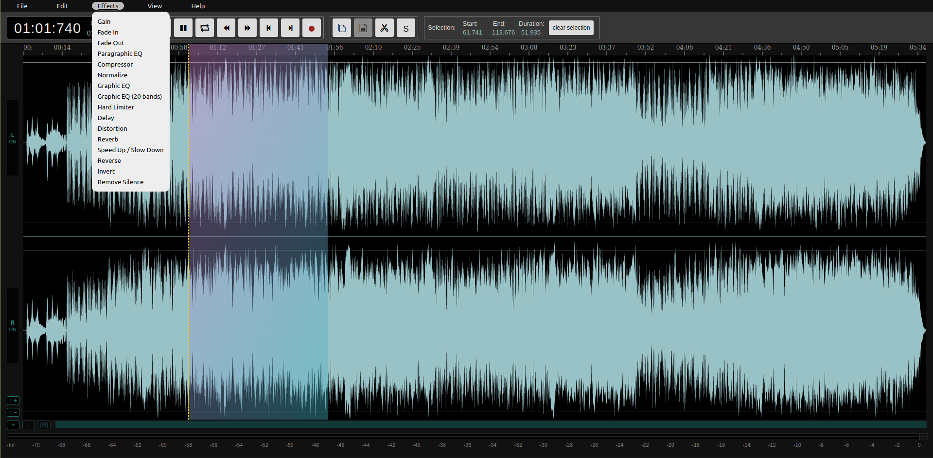Image resolution: width=933 pixels, height=458 pixels.
Task: Click timeline ruler at 03:08
Action: pyautogui.click(x=529, y=47)
